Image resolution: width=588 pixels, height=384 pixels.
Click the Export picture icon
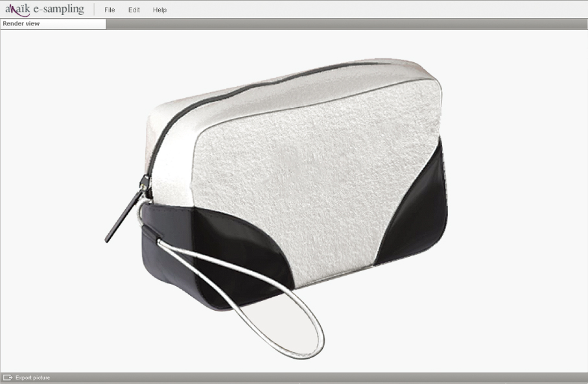pyautogui.click(x=8, y=378)
